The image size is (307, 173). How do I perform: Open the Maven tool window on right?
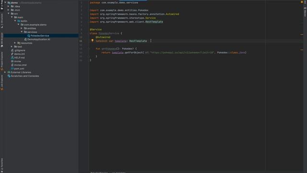tap(305, 12)
